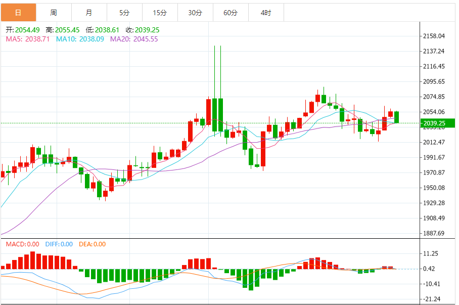Screen dimensions: 459x305
Task: Click the 2054.06 price axis label
Action: 434,112
